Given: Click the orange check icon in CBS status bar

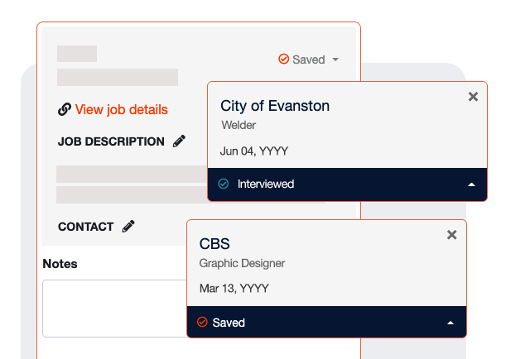Looking at the screenshot, I should (x=203, y=322).
